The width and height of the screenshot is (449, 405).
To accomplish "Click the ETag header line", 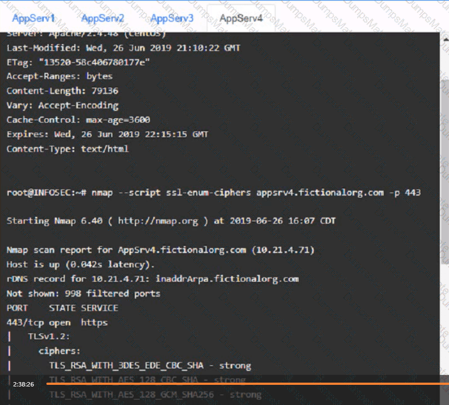I will point(78,62).
